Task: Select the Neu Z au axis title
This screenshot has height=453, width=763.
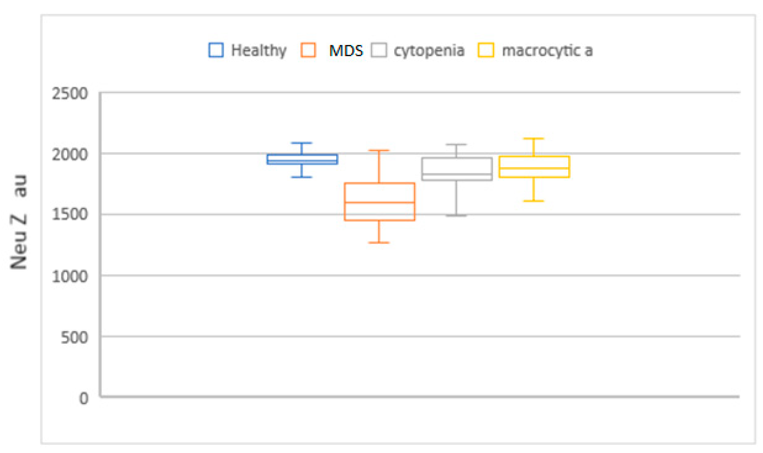Action: (x=19, y=222)
